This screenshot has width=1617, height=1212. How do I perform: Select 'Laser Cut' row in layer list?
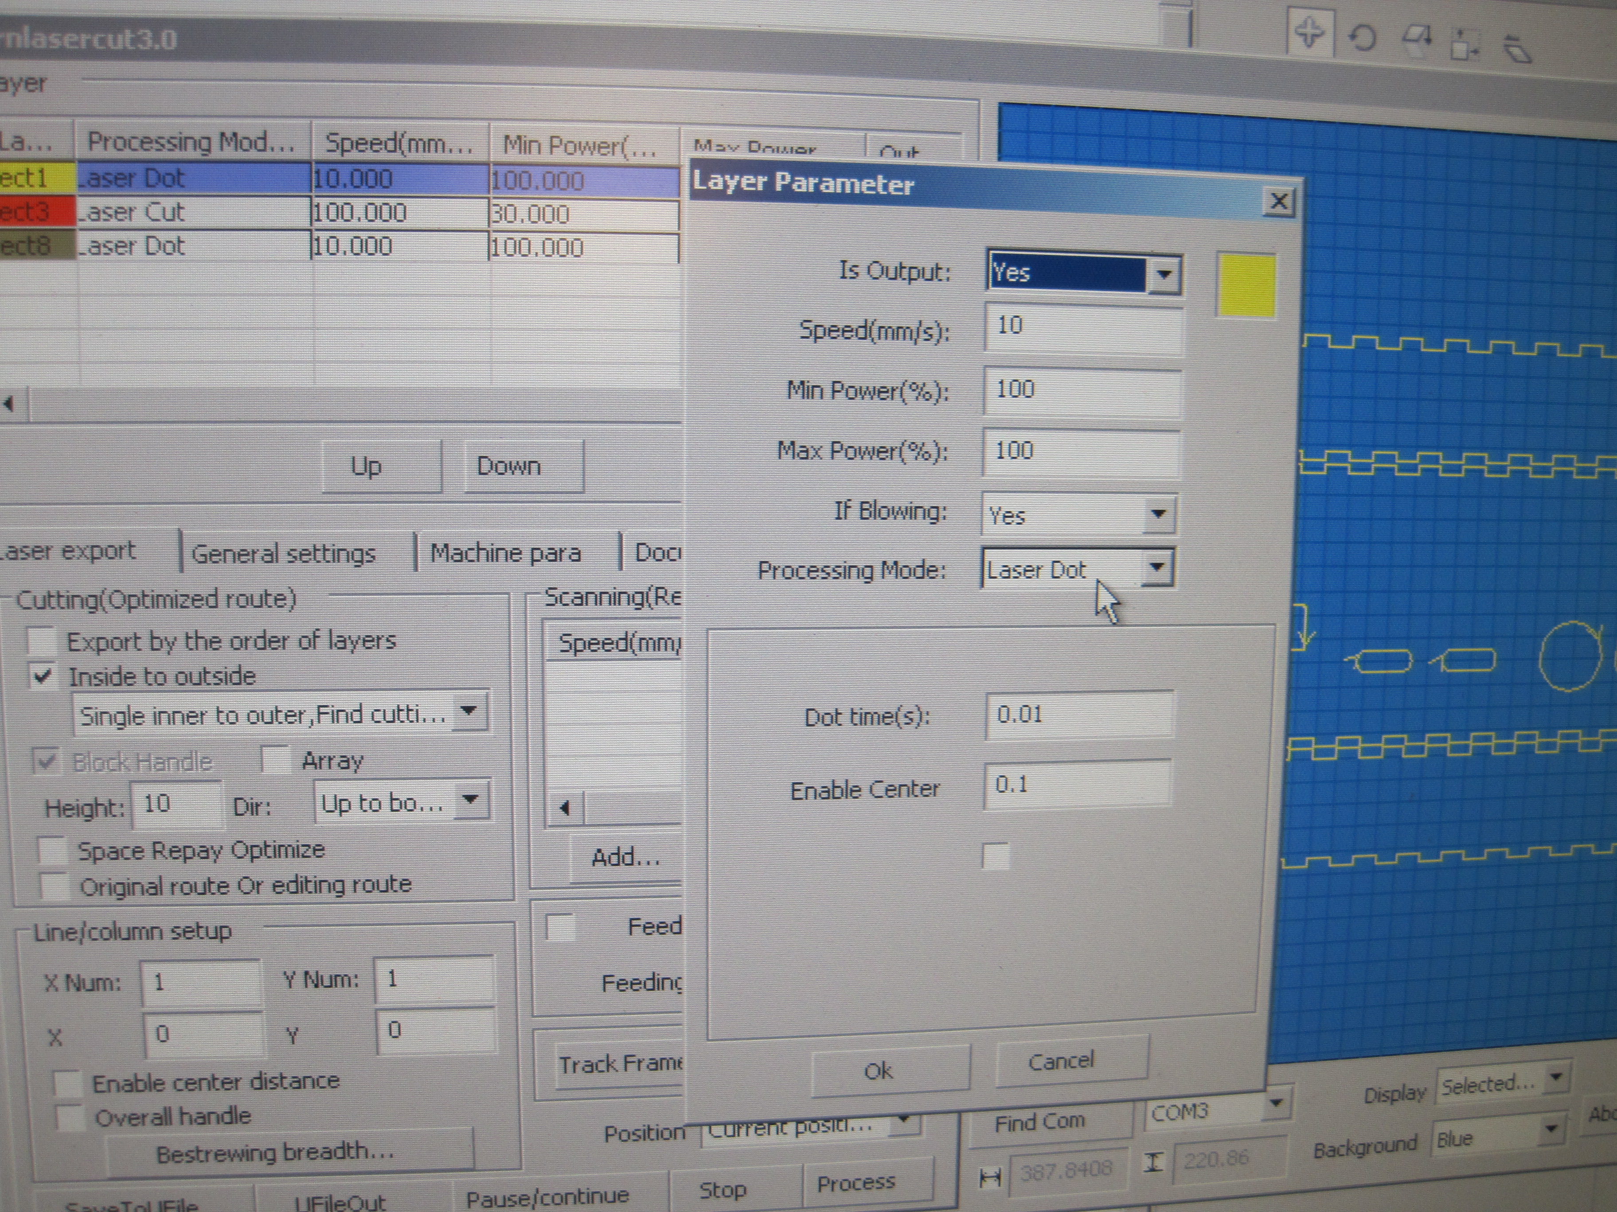(x=341, y=214)
